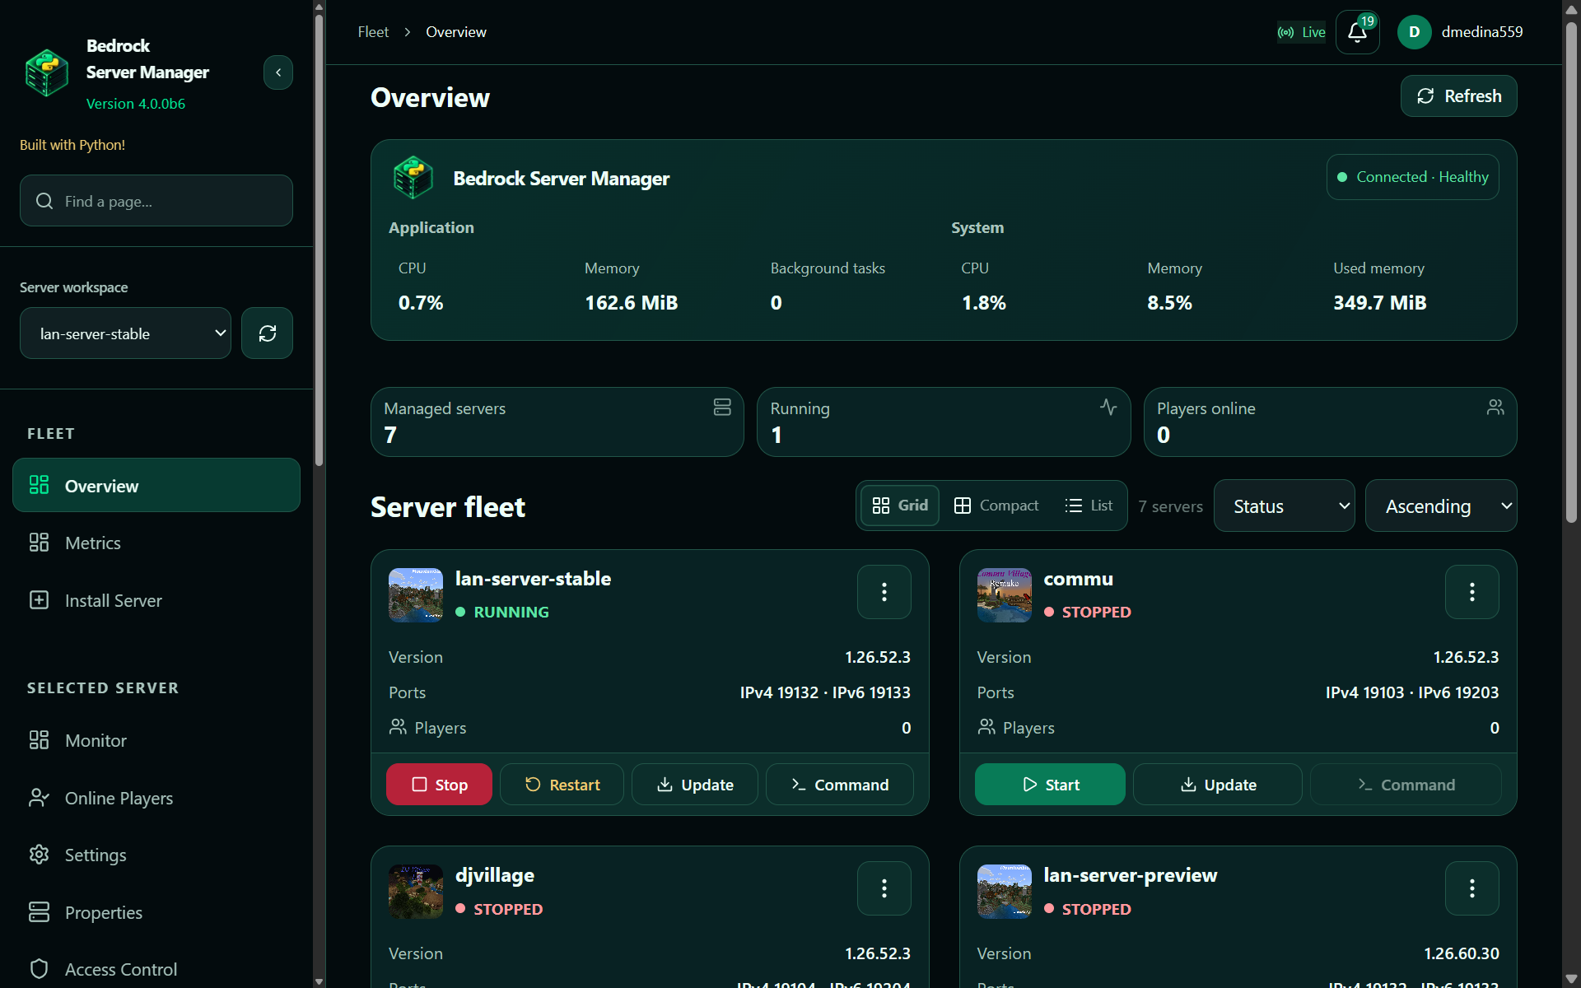Image resolution: width=1581 pixels, height=988 pixels.
Task: Update the lan-server-stable server
Action: 695,785
